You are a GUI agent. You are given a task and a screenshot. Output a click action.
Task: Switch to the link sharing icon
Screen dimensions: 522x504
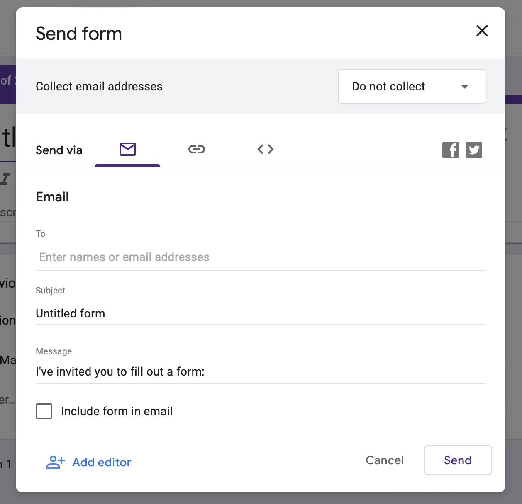[x=196, y=149]
